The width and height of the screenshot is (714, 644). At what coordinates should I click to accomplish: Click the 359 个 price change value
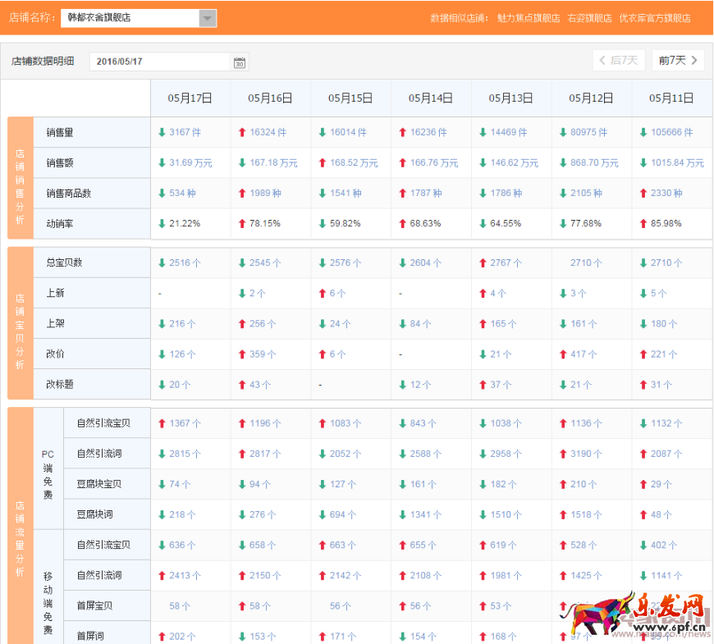263,354
